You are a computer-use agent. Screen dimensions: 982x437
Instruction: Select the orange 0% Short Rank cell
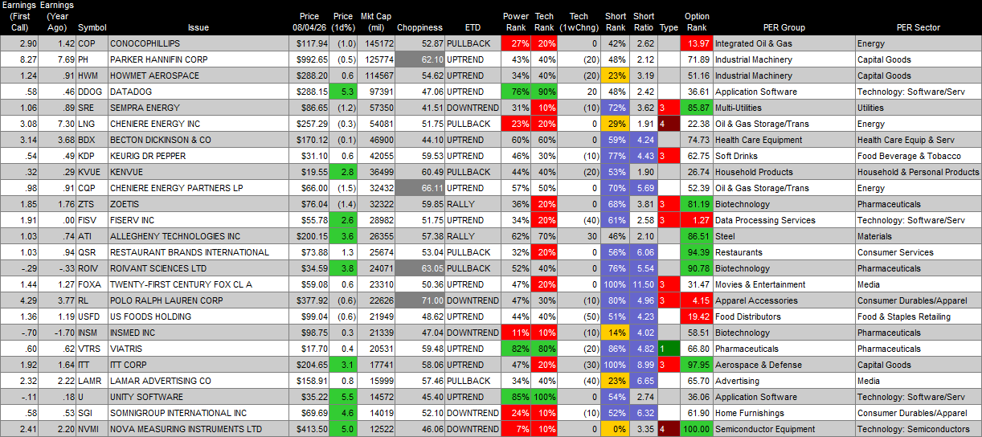615,429
